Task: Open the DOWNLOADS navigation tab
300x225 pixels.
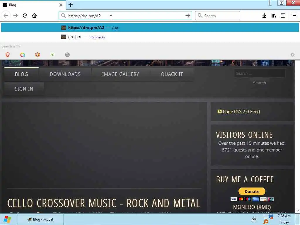Action: tap(65, 74)
